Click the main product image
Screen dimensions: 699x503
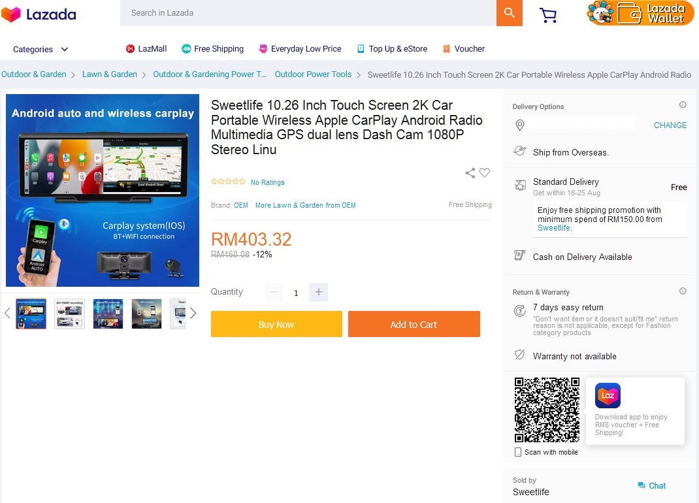pos(103,190)
